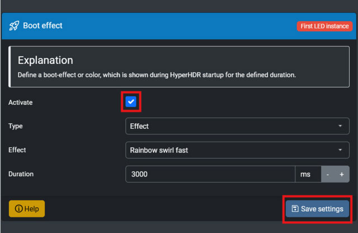This screenshot has width=358, height=233.
Task: Increase Duration with the plus button
Action: click(341, 174)
